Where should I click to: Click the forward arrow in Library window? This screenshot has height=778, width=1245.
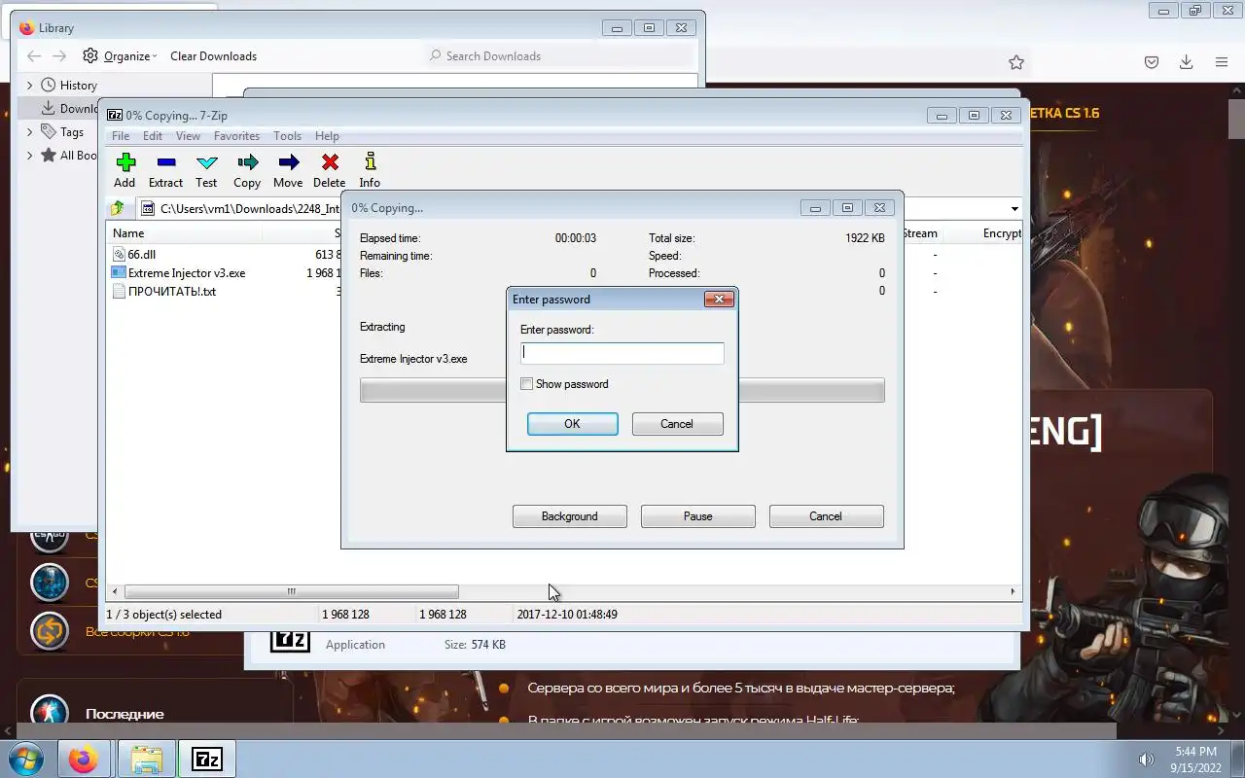tap(59, 55)
